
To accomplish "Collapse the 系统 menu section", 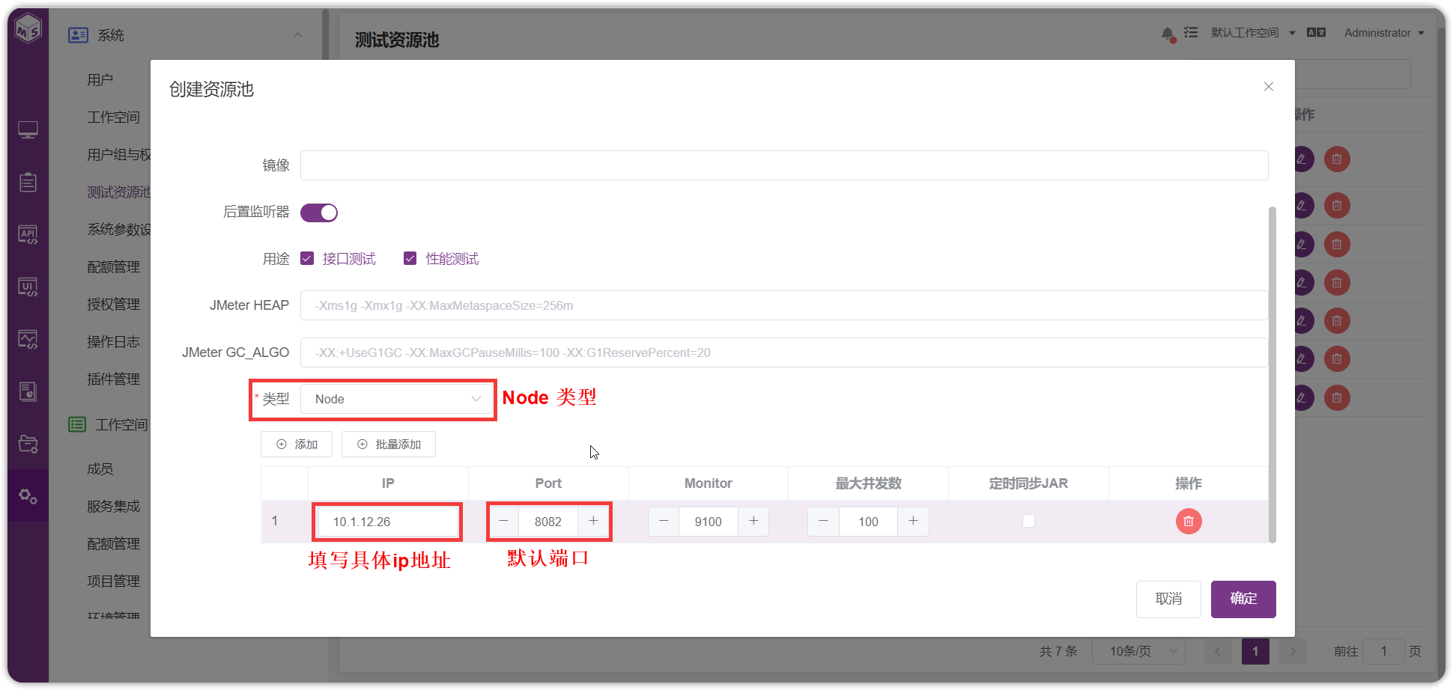I will coord(297,35).
